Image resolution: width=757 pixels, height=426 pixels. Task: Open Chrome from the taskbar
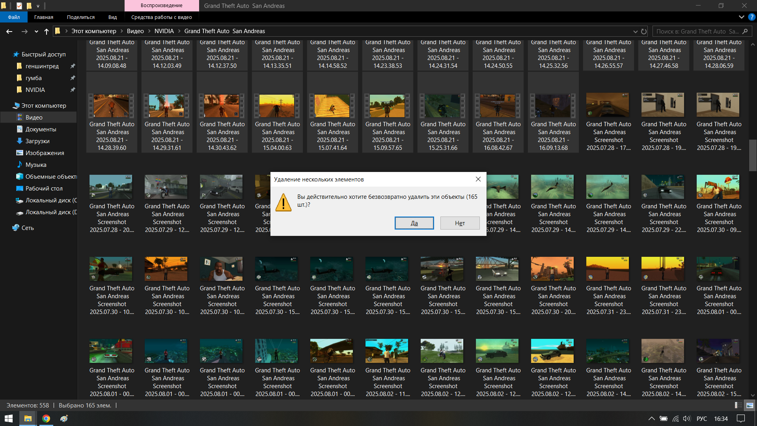pos(46,419)
